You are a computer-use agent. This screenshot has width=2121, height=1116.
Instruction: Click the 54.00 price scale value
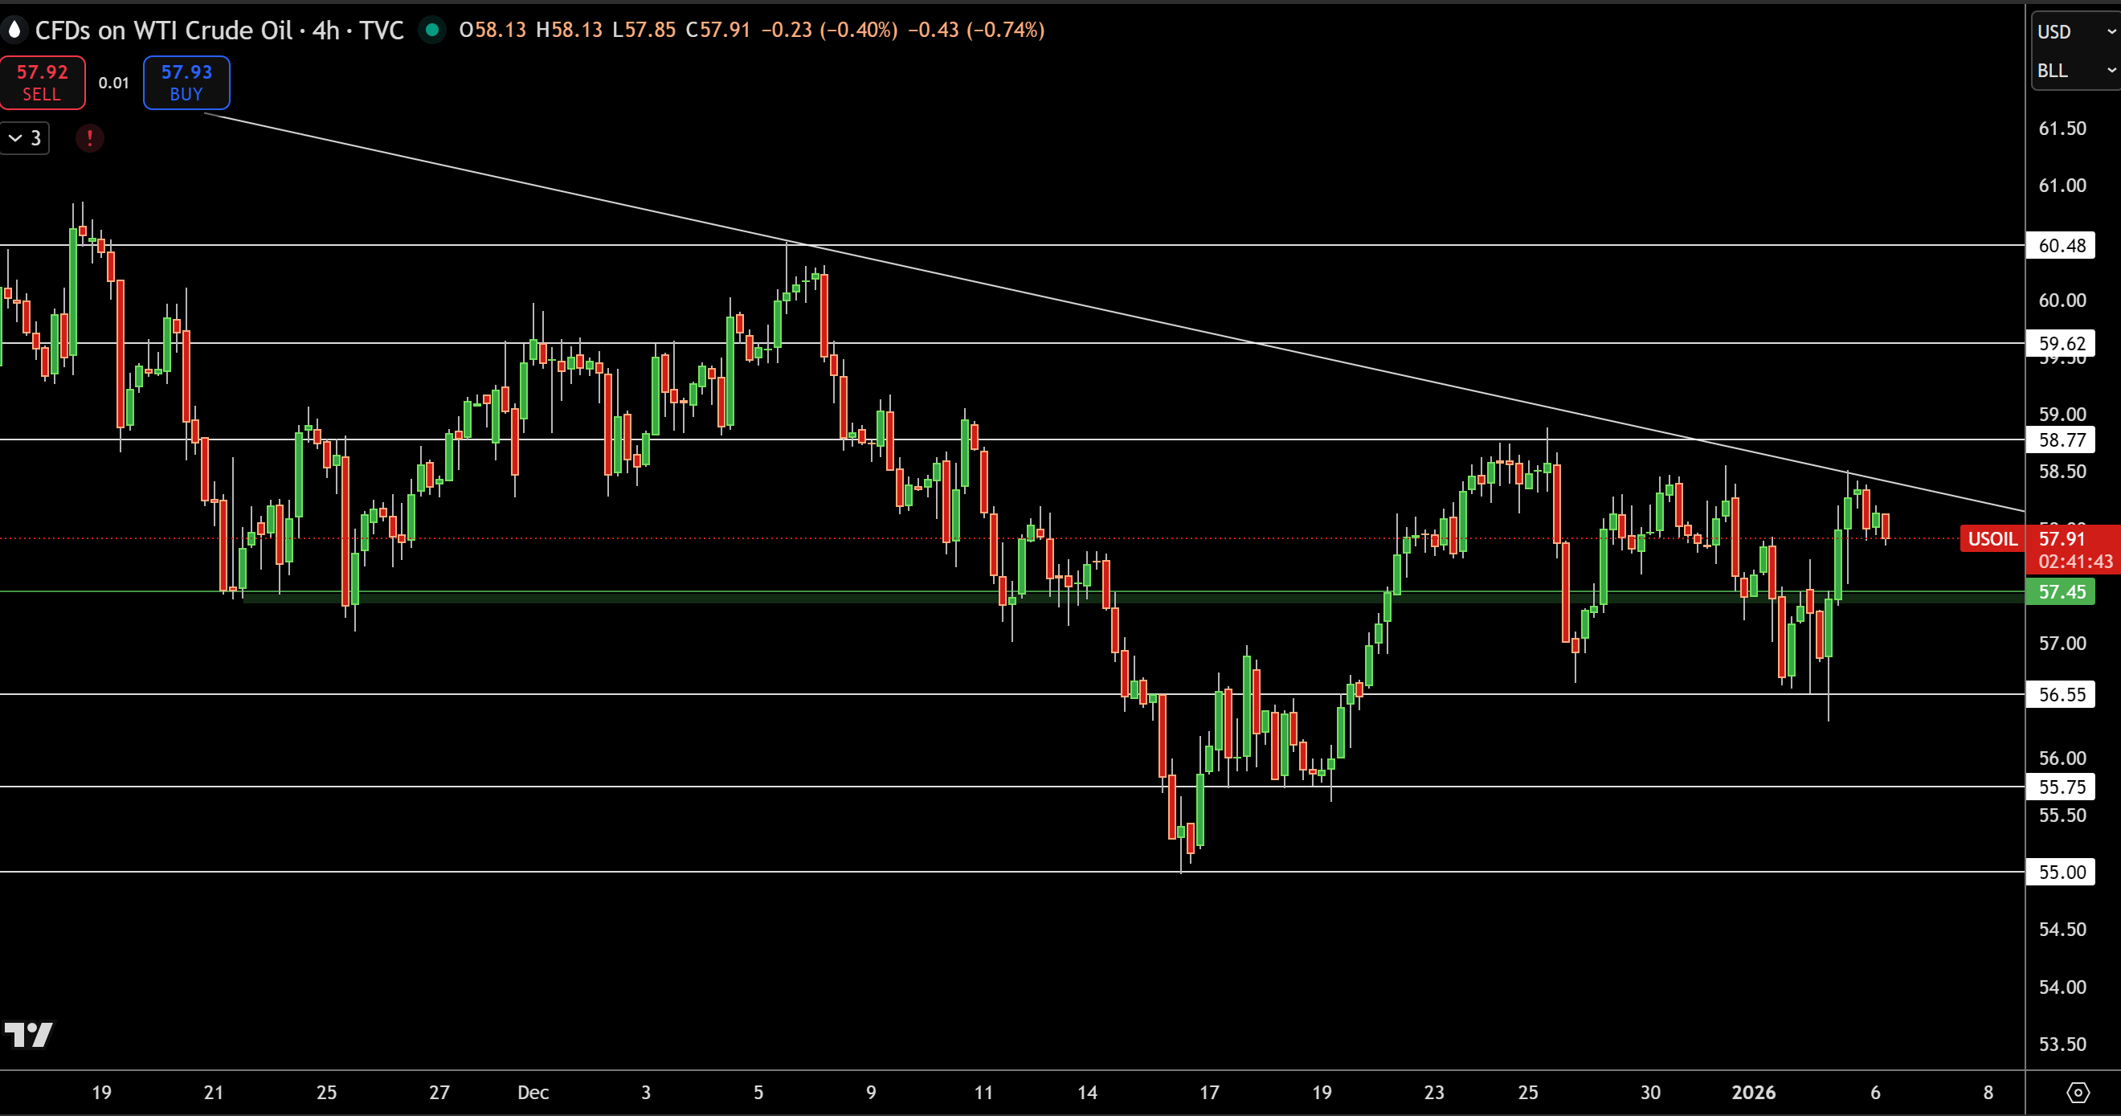coord(2062,987)
